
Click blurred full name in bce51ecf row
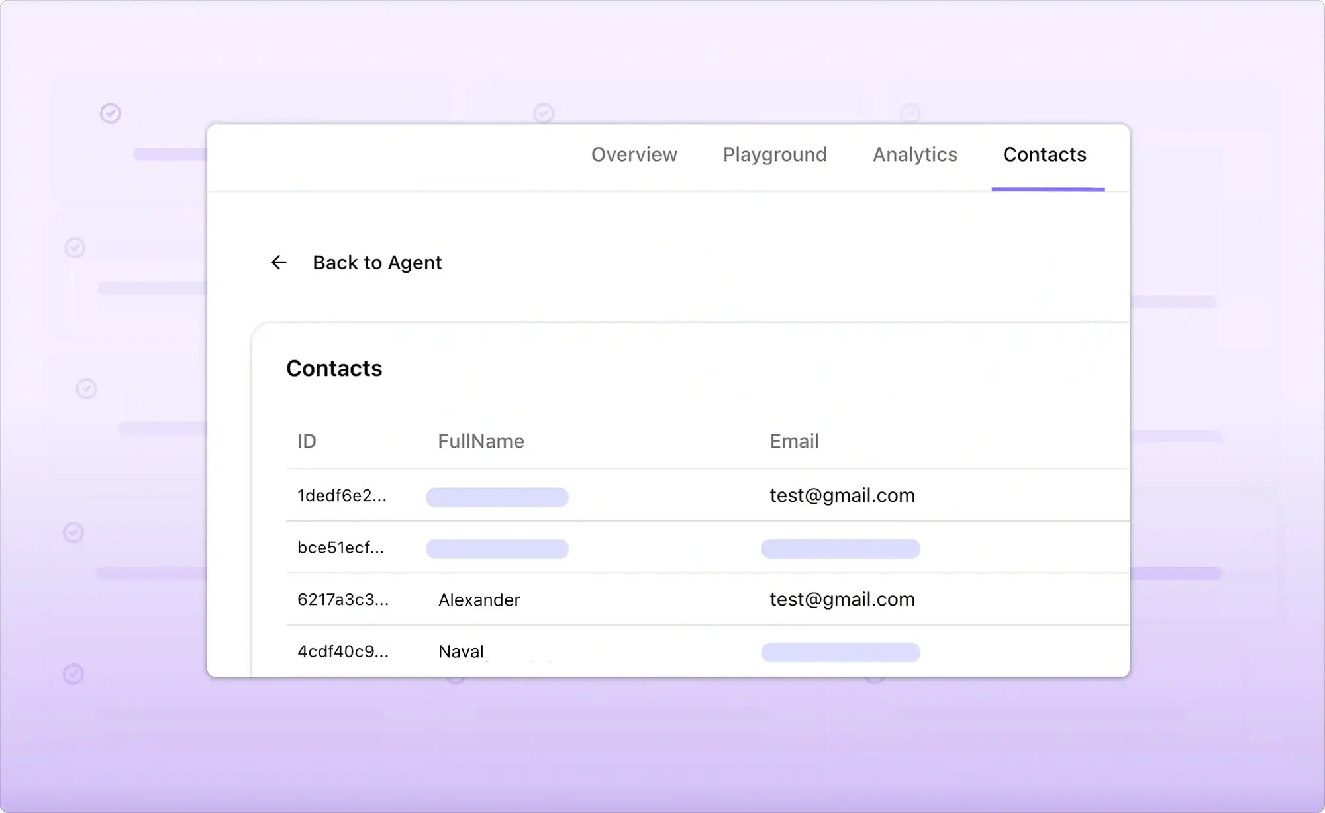click(497, 549)
